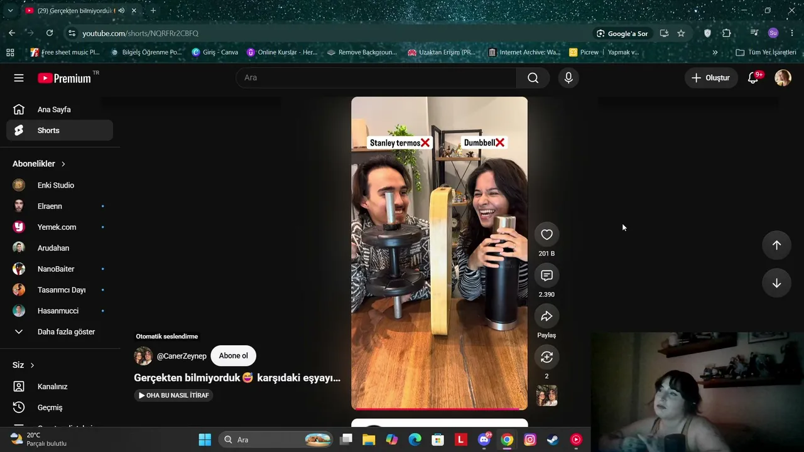Open Kanalınız in the sidebar
The width and height of the screenshot is (804, 452).
pos(60,387)
